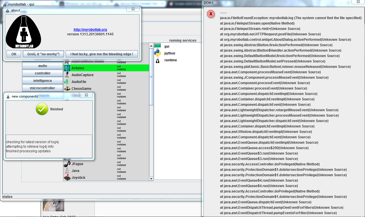The image size is (365, 217).
Task: Click the python running service icon
Action: coord(158,53)
